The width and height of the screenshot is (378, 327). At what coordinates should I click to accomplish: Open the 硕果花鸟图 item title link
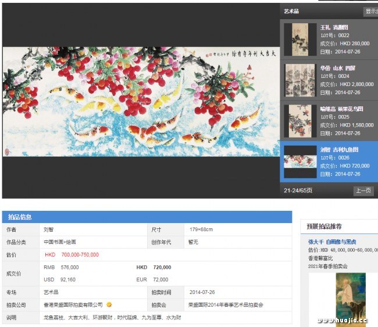click(x=341, y=109)
